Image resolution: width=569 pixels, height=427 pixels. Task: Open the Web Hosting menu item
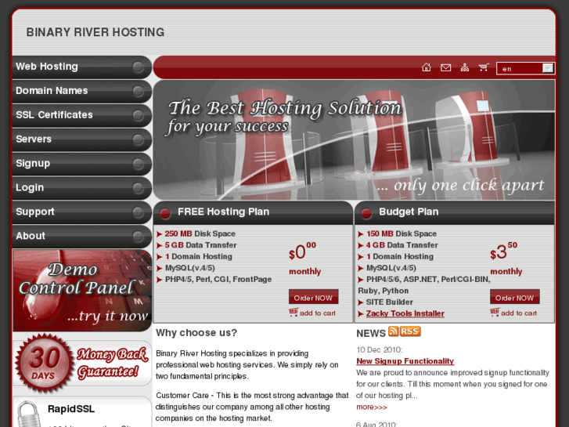pyautogui.click(x=82, y=67)
